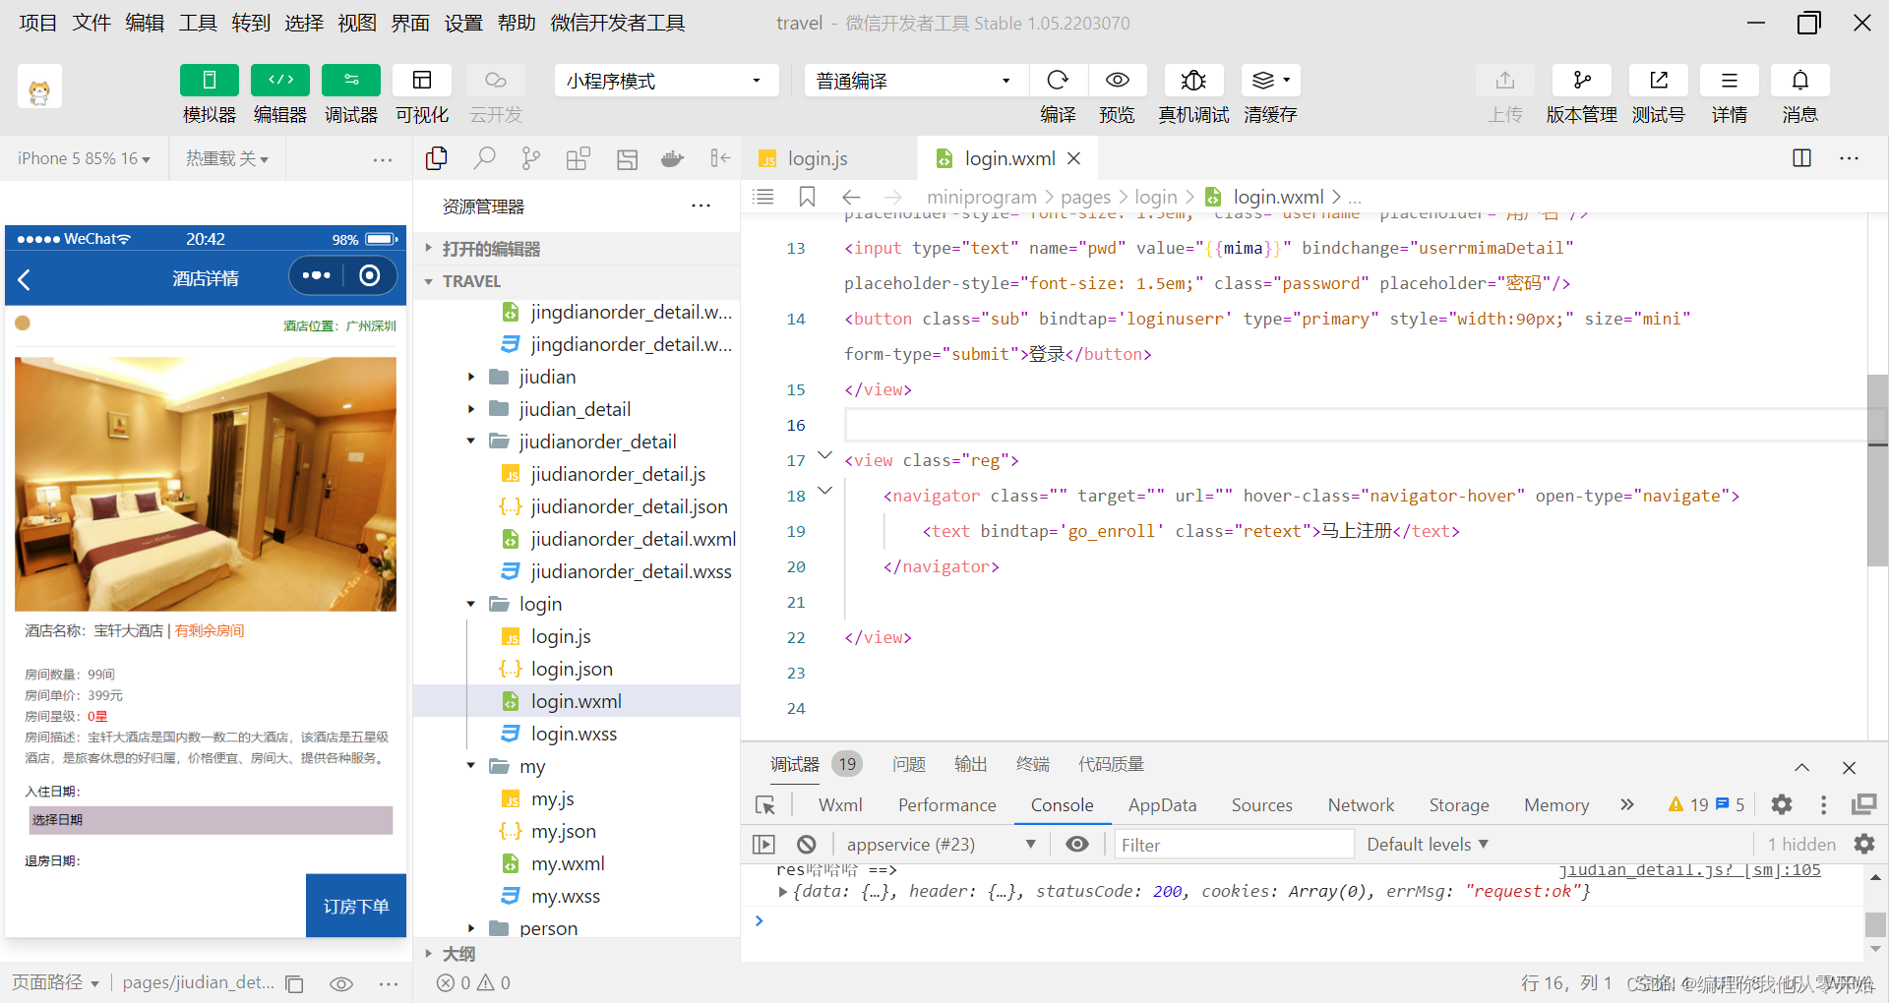Open the appservice context dropdown
The width and height of the screenshot is (1889, 1003).
pyautogui.click(x=941, y=845)
